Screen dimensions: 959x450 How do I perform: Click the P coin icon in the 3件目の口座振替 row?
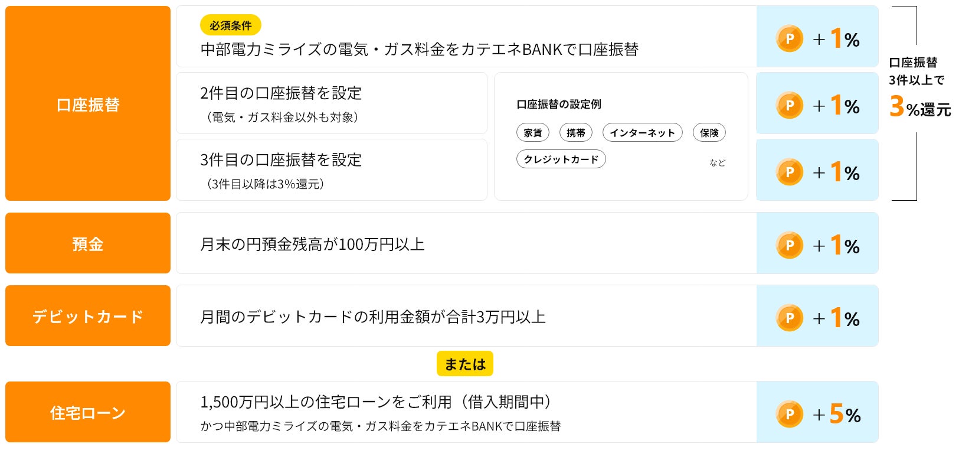coord(789,172)
